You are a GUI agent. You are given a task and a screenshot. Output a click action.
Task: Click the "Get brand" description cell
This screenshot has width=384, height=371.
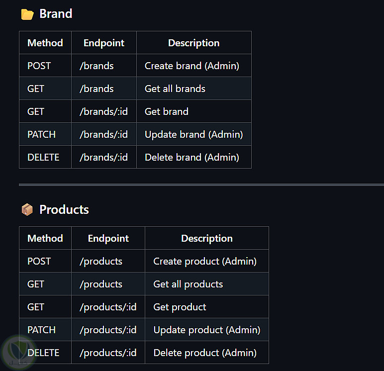tap(167, 111)
